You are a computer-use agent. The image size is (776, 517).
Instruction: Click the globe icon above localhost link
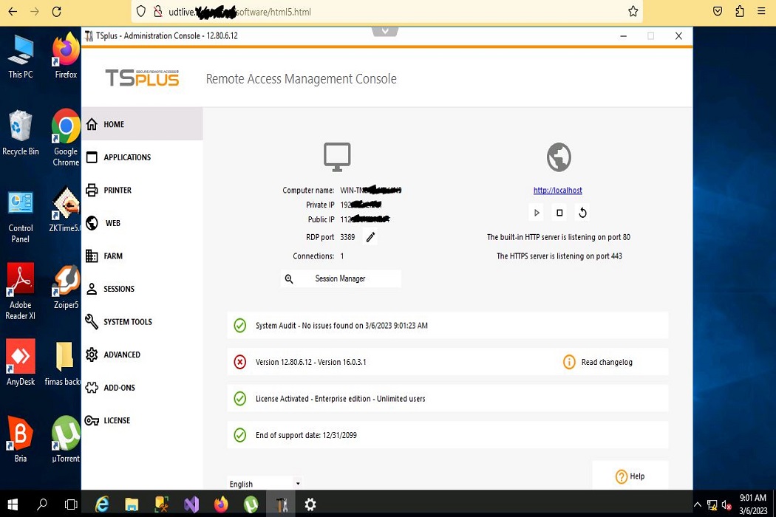pos(559,157)
